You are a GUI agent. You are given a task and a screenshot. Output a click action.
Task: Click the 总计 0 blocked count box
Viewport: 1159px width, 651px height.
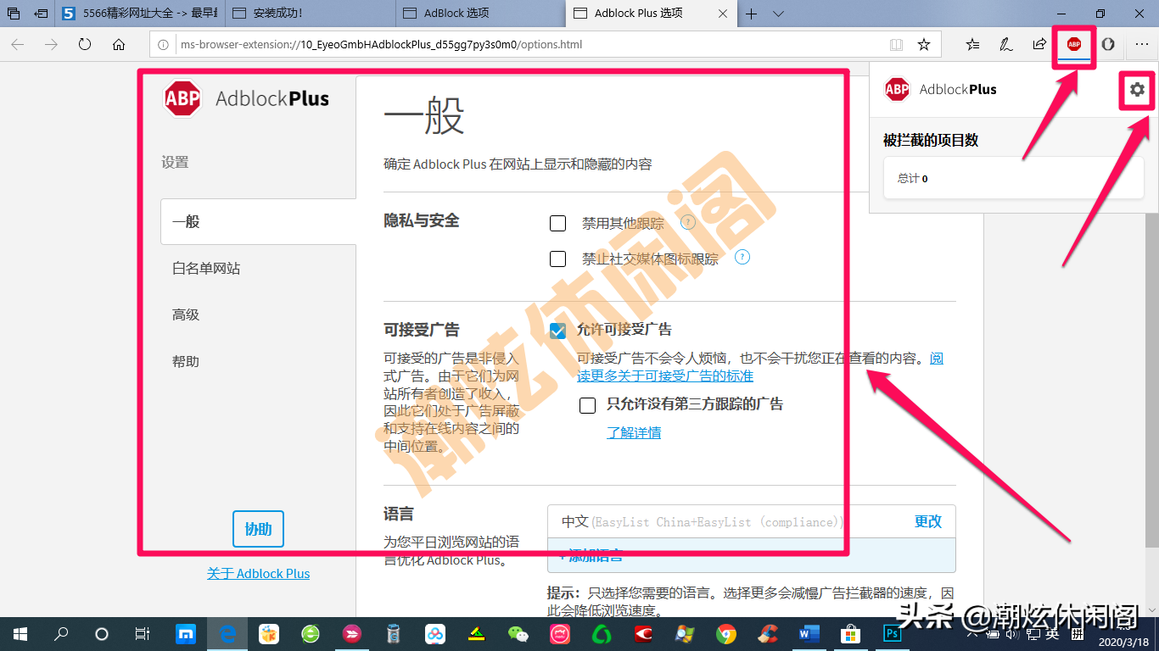click(1012, 179)
